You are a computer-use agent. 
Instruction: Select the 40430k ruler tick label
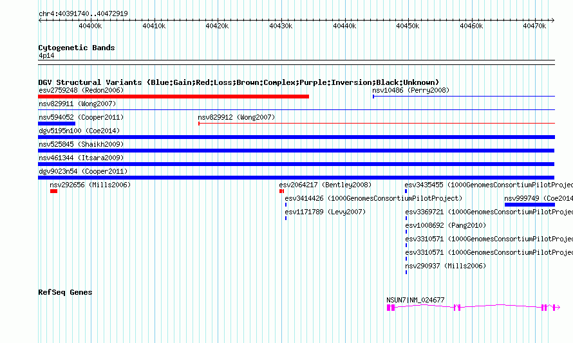tap(281, 26)
